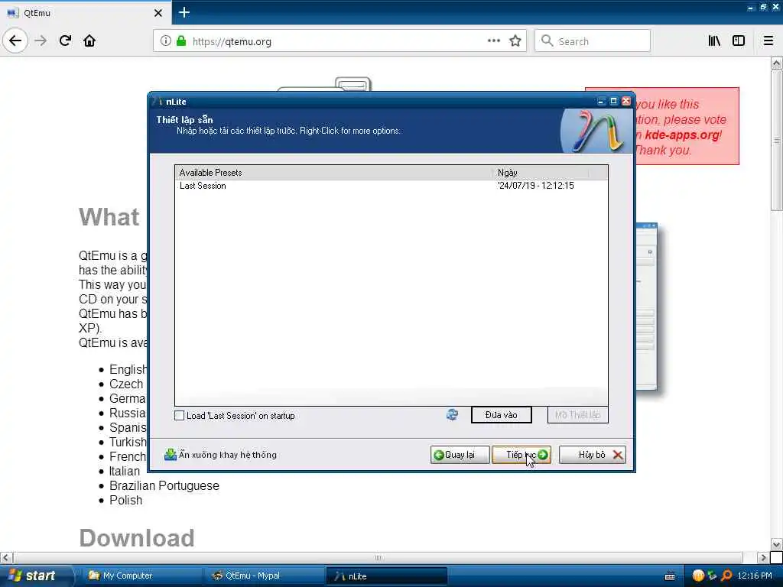Select the QtEmu browser tab
The width and height of the screenshot is (783, 587).
point(85,13)
